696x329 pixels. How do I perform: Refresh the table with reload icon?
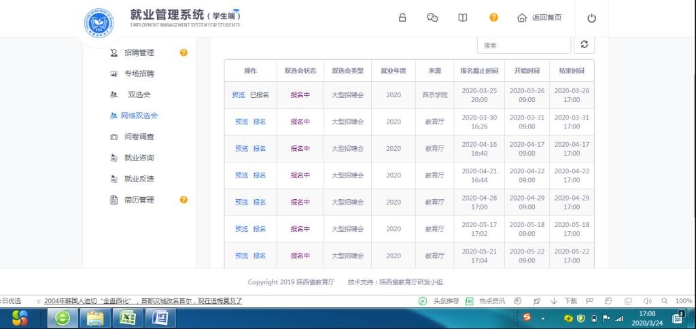click(x=584, y=44)
